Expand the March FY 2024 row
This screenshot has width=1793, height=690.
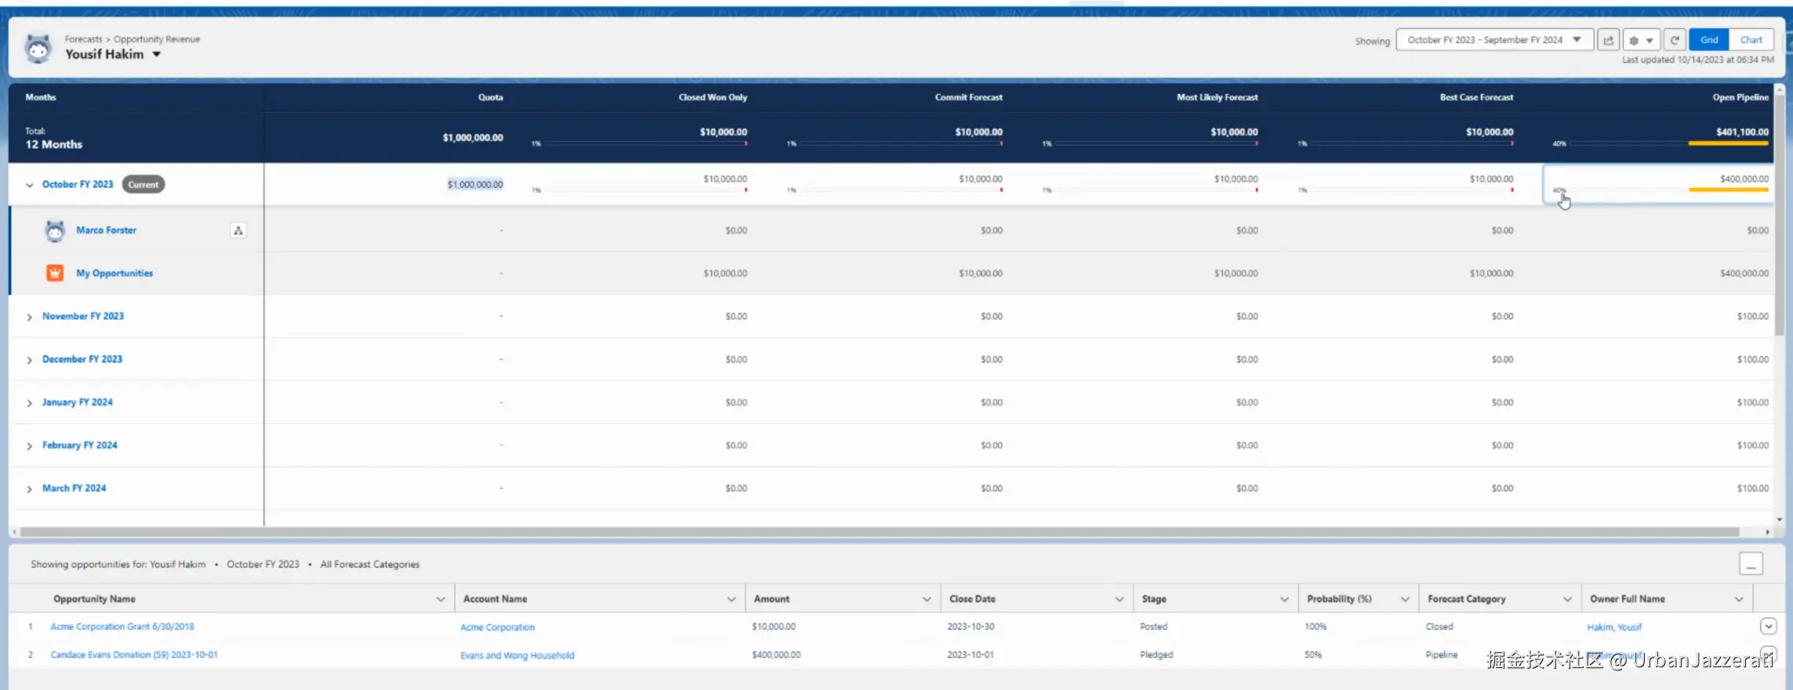[x=30, y=489]
